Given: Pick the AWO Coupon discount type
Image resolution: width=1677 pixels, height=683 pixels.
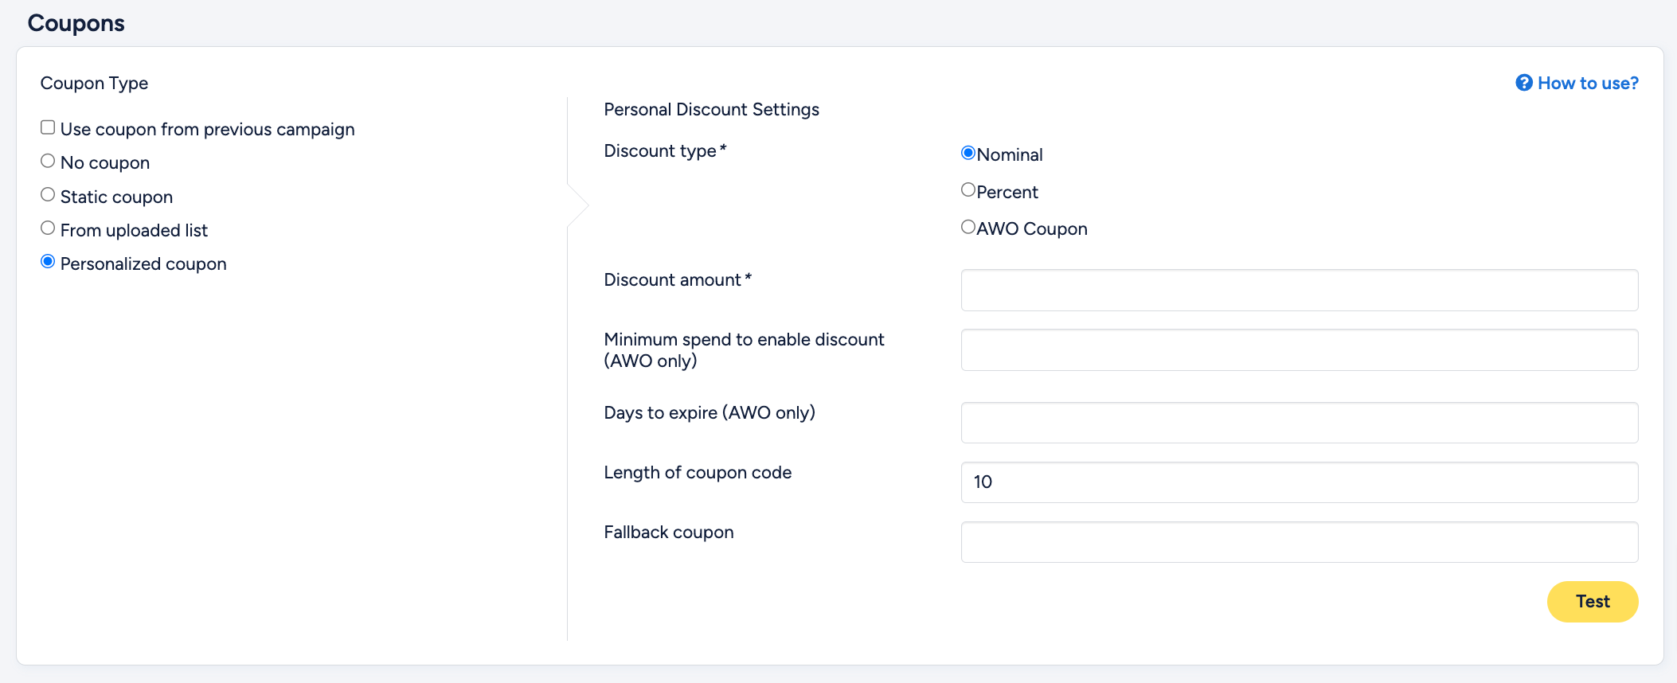Looking at the screenshot, I should click(x=968, y=227).
